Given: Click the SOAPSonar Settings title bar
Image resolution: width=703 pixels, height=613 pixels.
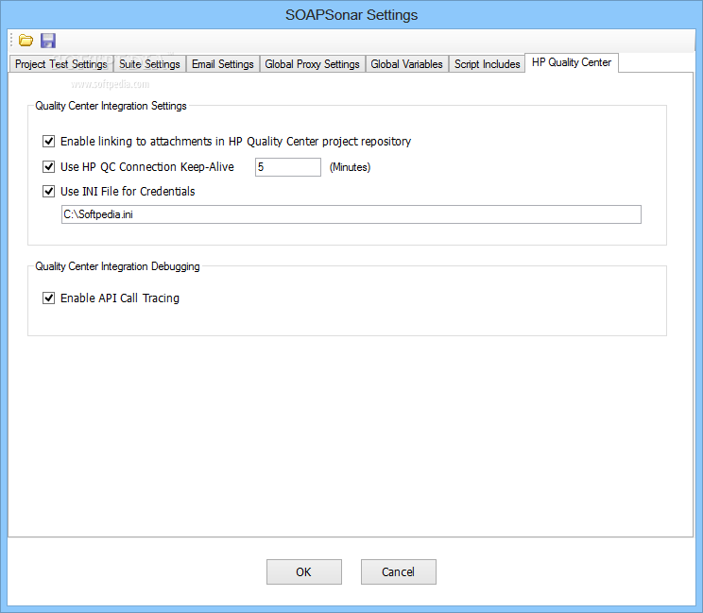Looking at the screenshot, I should tap(351, 15).
